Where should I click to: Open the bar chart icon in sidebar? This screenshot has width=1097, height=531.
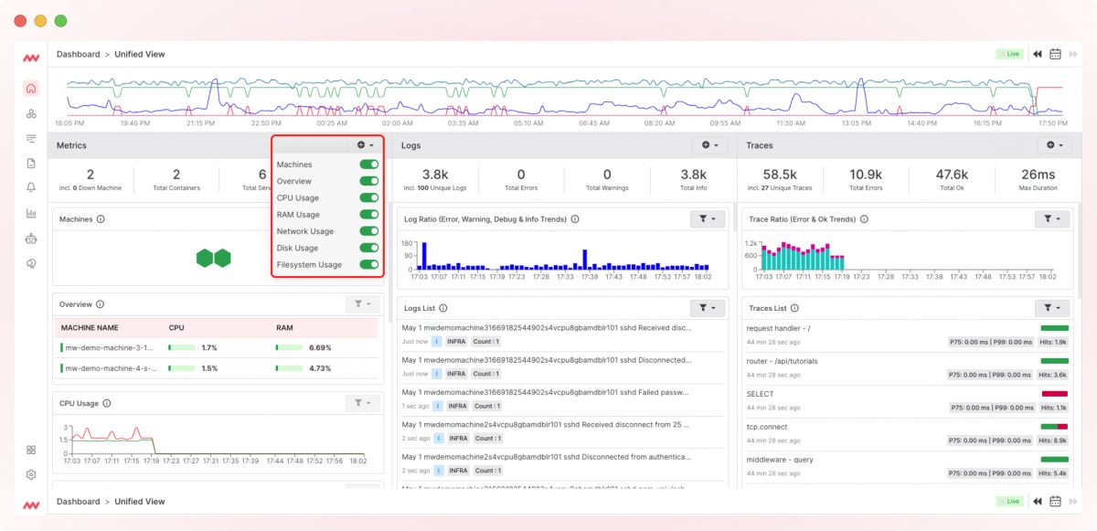(31, 213)
